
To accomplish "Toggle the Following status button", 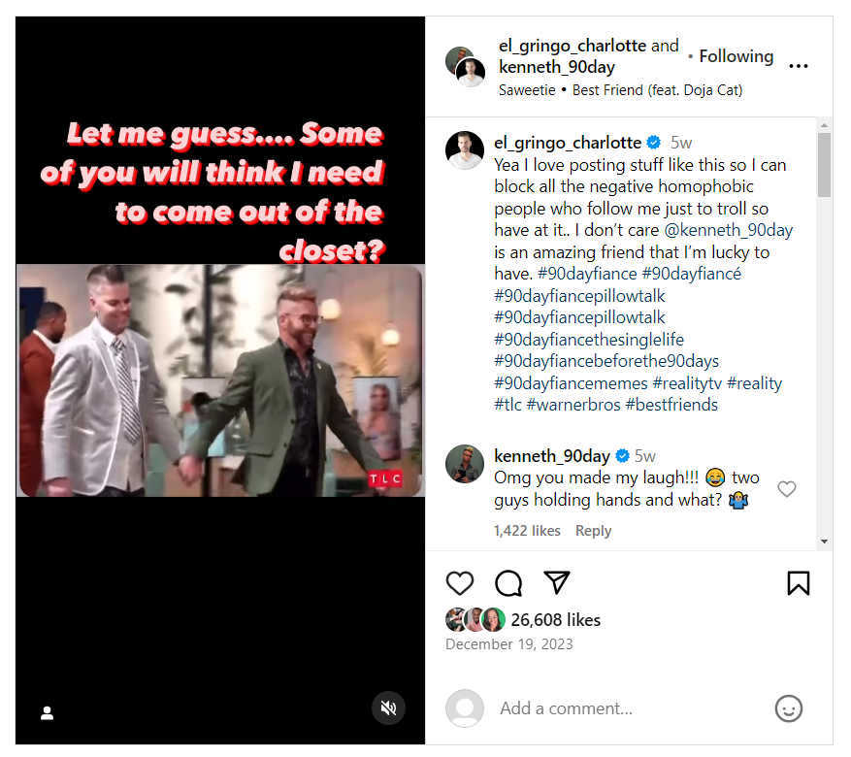I will tap(736, 56).
